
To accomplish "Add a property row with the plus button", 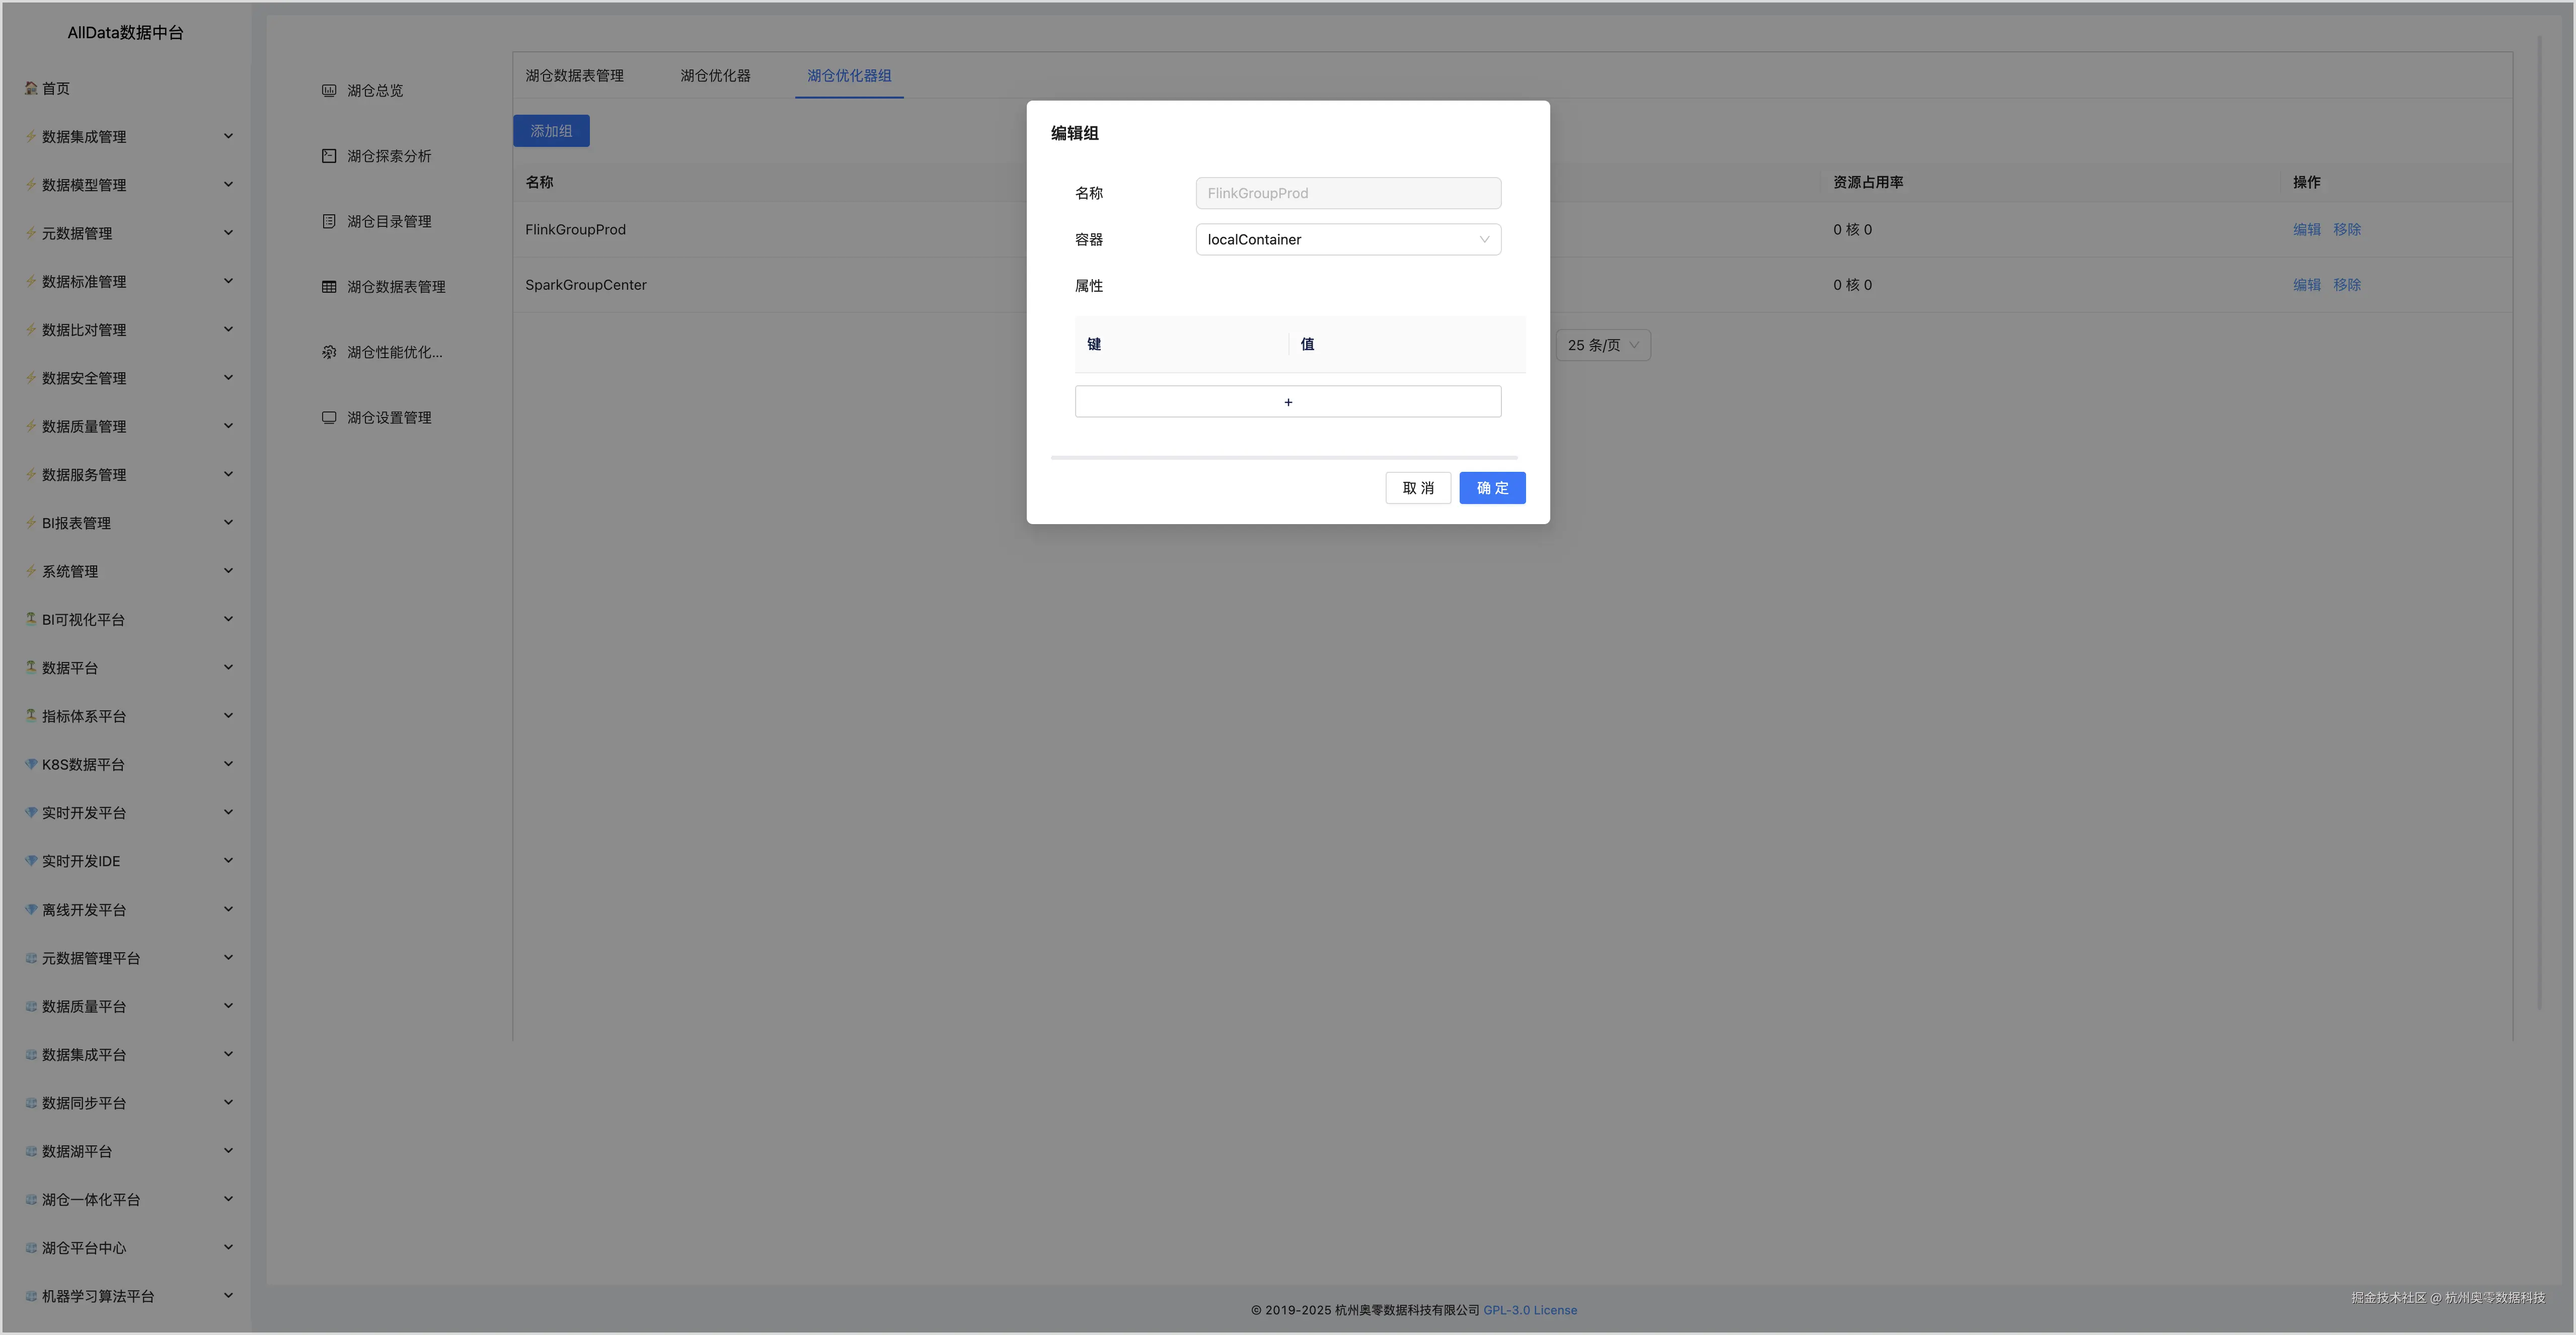I will (x=1287, y=402).
